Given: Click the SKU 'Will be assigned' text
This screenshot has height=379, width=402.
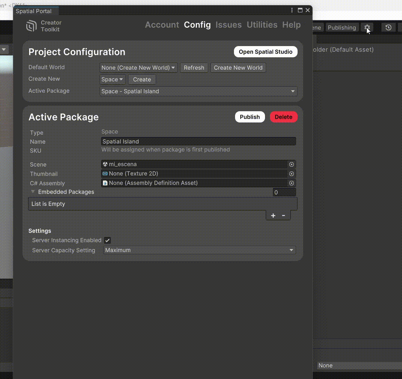Looking at the screenshot, I should pyautogui.click(x=165, y=149).
